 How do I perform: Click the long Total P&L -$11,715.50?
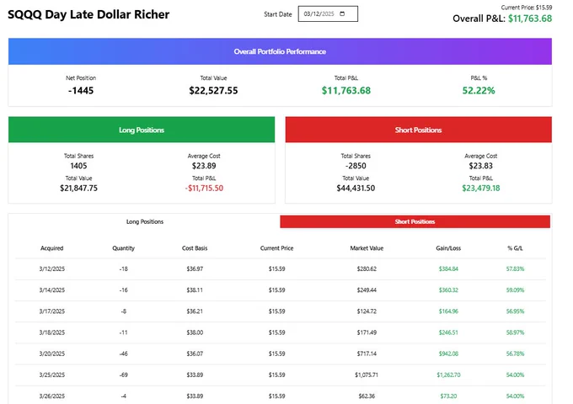pos(204,189)
